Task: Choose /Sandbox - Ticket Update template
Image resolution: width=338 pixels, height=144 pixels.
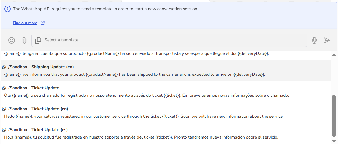Action: coord(166,92)
